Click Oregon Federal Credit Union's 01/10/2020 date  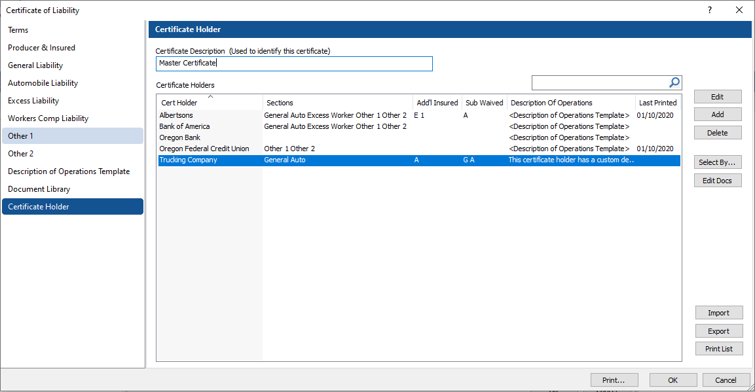655,149
